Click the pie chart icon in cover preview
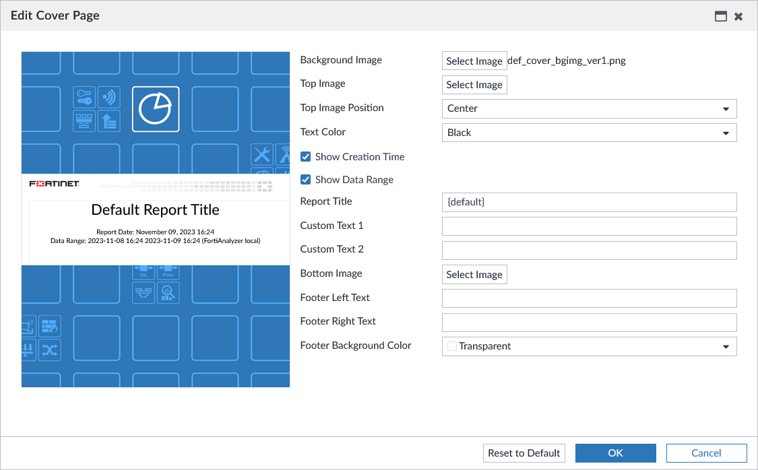758x470 pixels. pos(156,109)
